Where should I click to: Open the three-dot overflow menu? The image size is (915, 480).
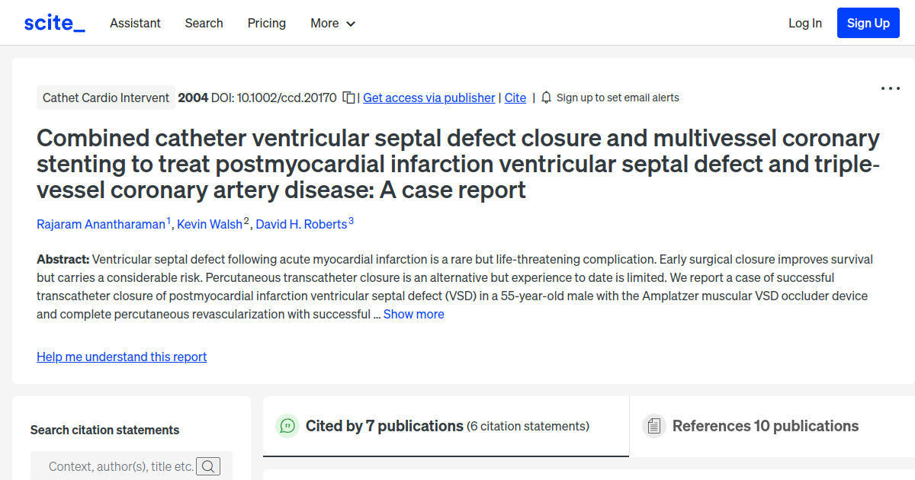click(x=890, y=88)
